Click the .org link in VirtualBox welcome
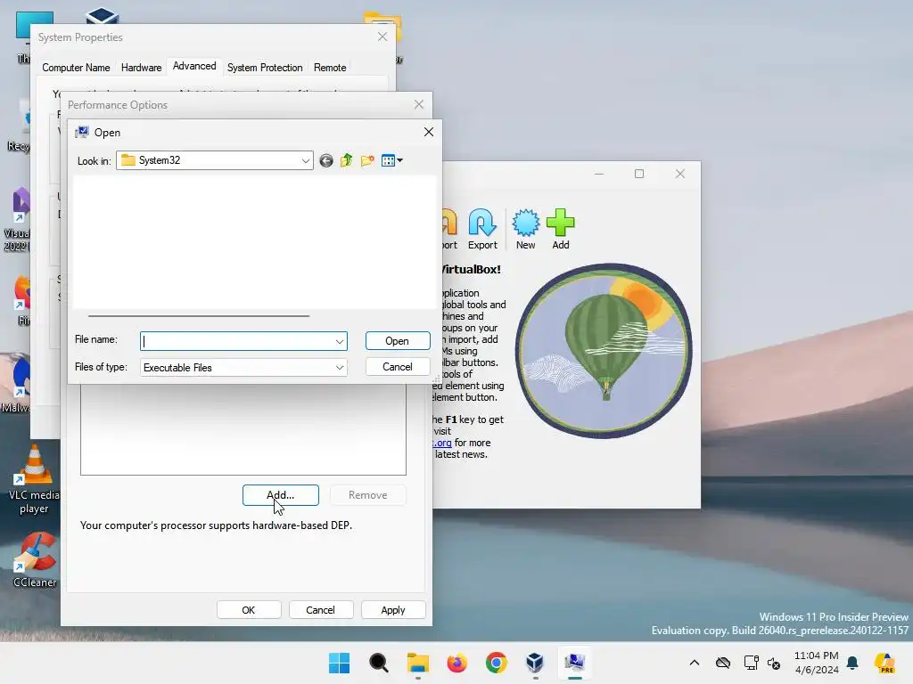The image size is (913, 684). pos(442,443)
